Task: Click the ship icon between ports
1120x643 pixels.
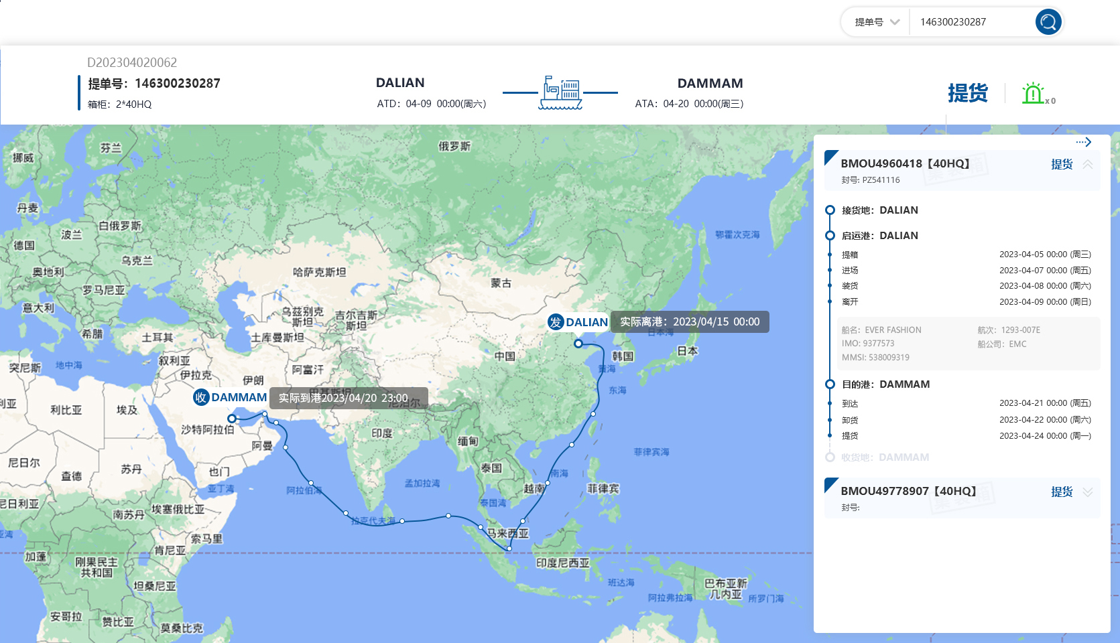Action: pyautogui.click(x=560, y=92)
